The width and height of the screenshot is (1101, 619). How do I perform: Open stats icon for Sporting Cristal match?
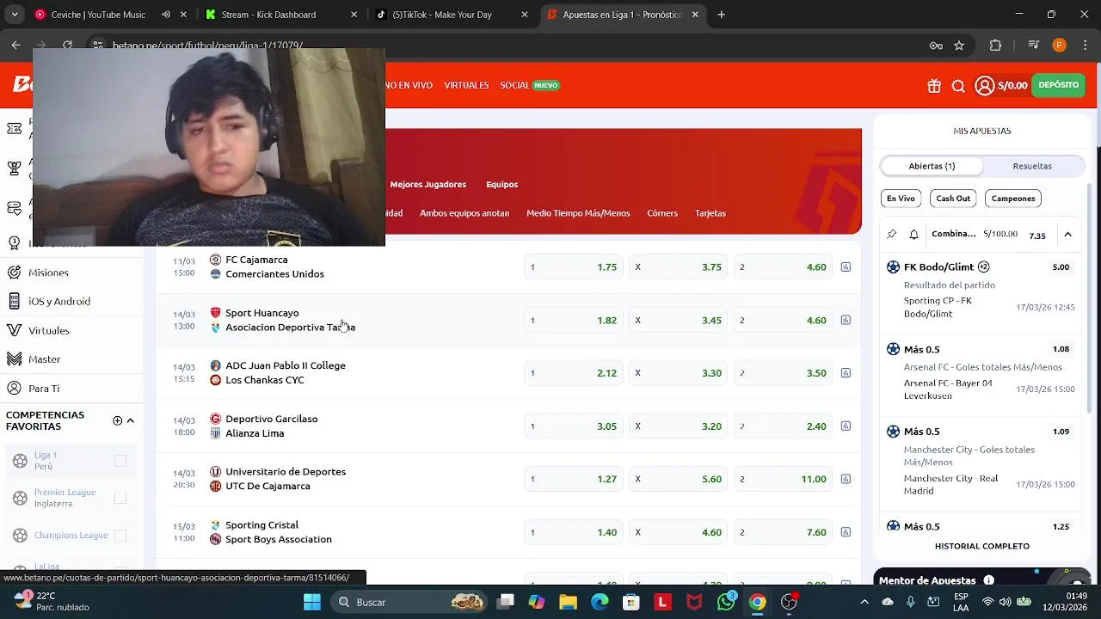[846, 532]
